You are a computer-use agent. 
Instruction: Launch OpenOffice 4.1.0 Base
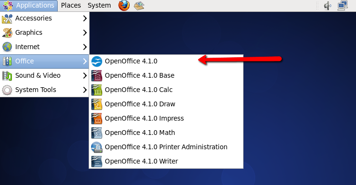click(x=166, y=76)
